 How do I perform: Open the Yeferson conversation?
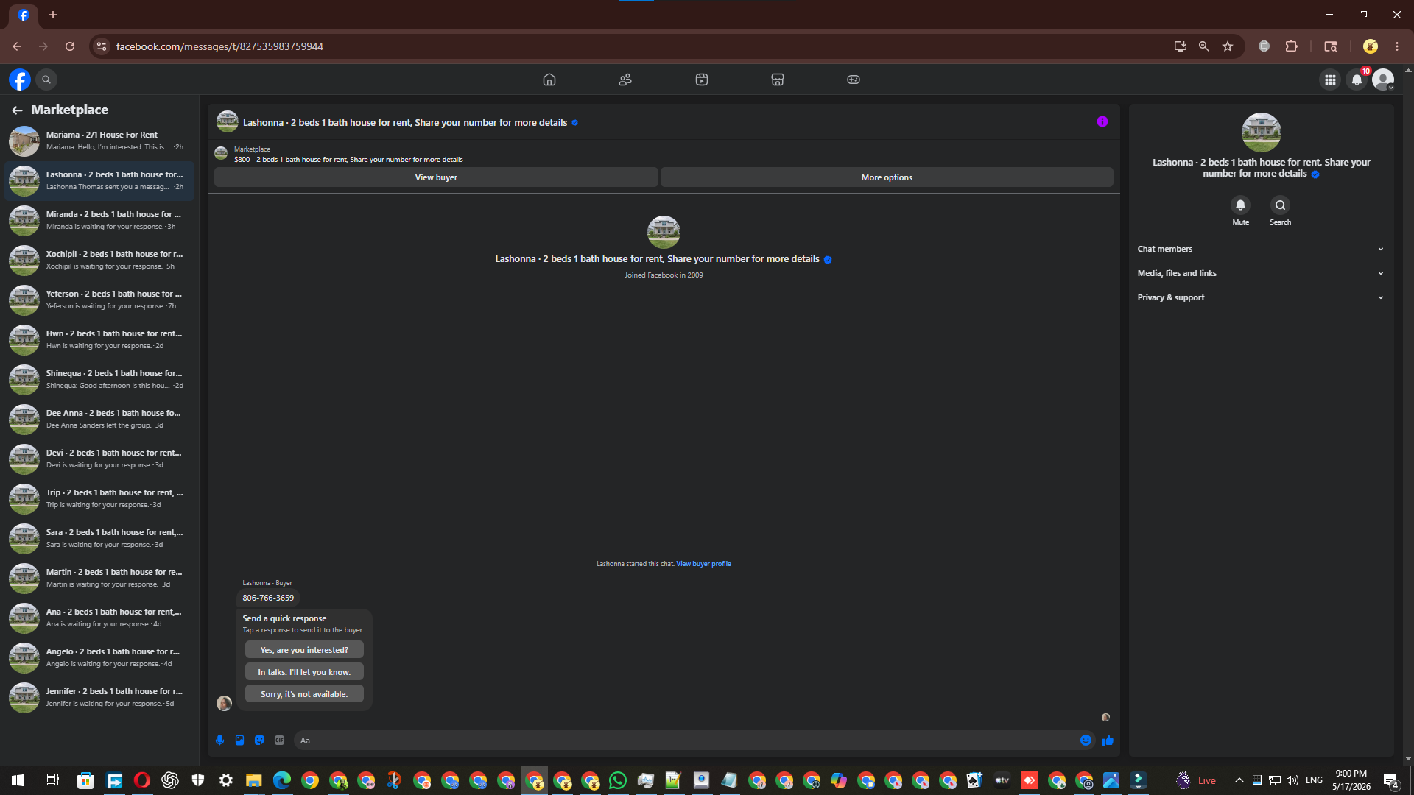click(99, 300)
